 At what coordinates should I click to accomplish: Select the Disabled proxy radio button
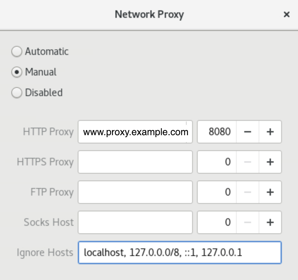[16, 93]
